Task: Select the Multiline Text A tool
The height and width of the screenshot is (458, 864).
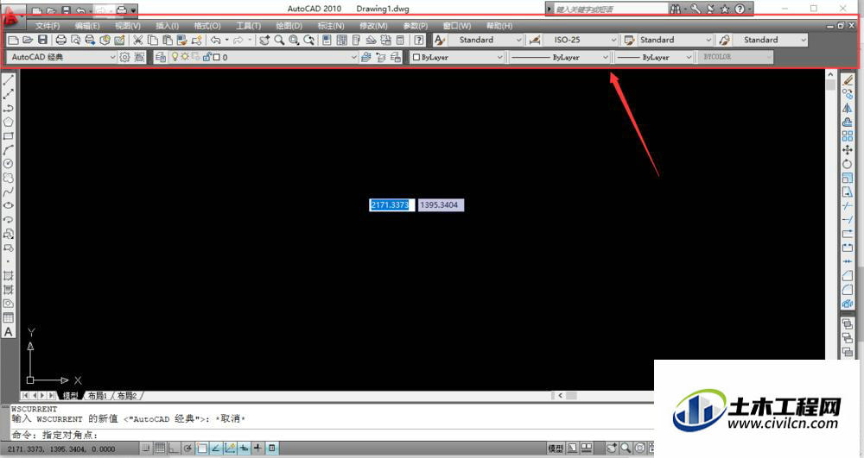Action: click(x=9, y=332)
